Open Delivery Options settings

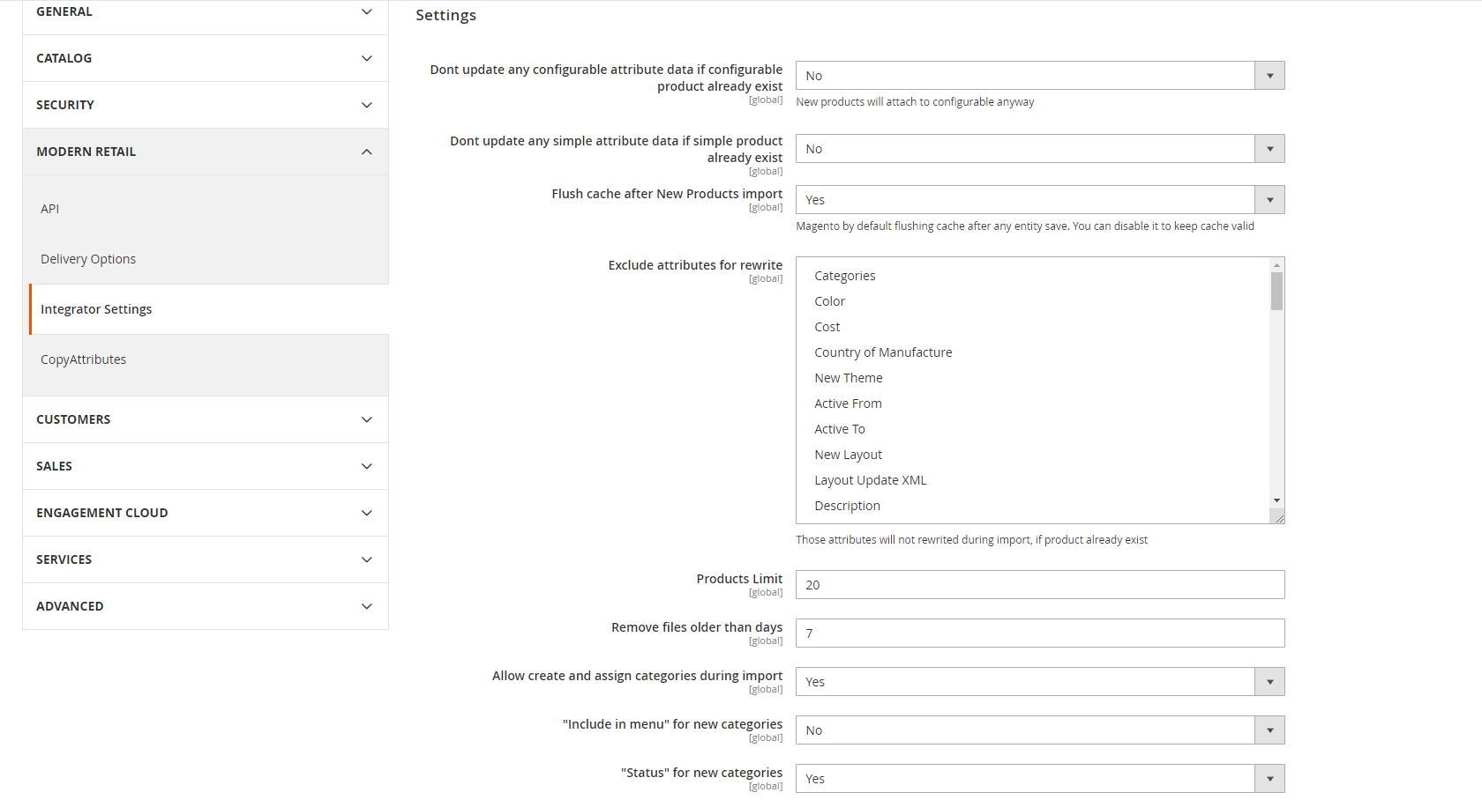208,259
